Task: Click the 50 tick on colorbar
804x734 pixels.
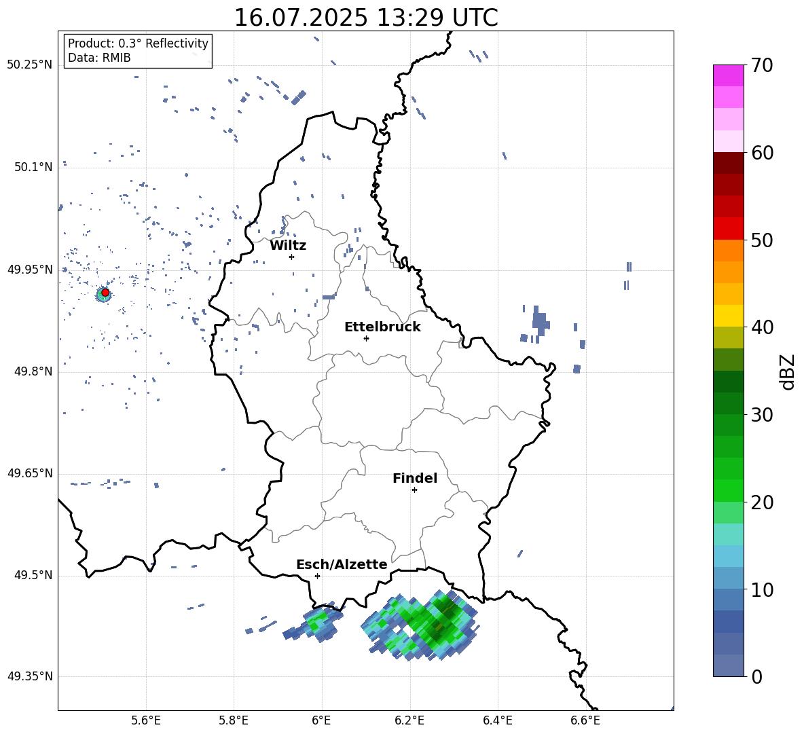Action: point(762,240)
